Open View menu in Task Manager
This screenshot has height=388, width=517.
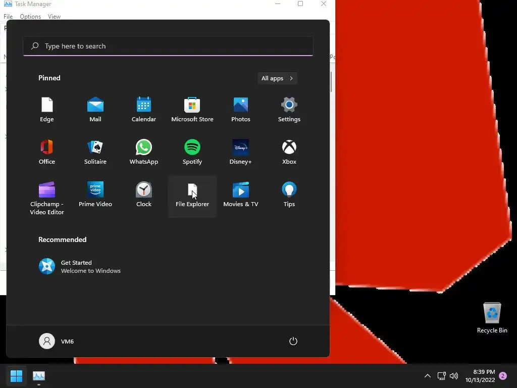54,17
